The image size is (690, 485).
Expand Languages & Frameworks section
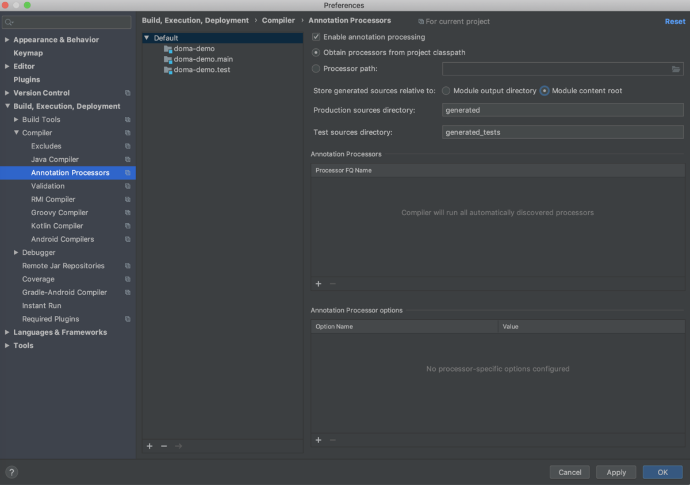coord(6,332)
